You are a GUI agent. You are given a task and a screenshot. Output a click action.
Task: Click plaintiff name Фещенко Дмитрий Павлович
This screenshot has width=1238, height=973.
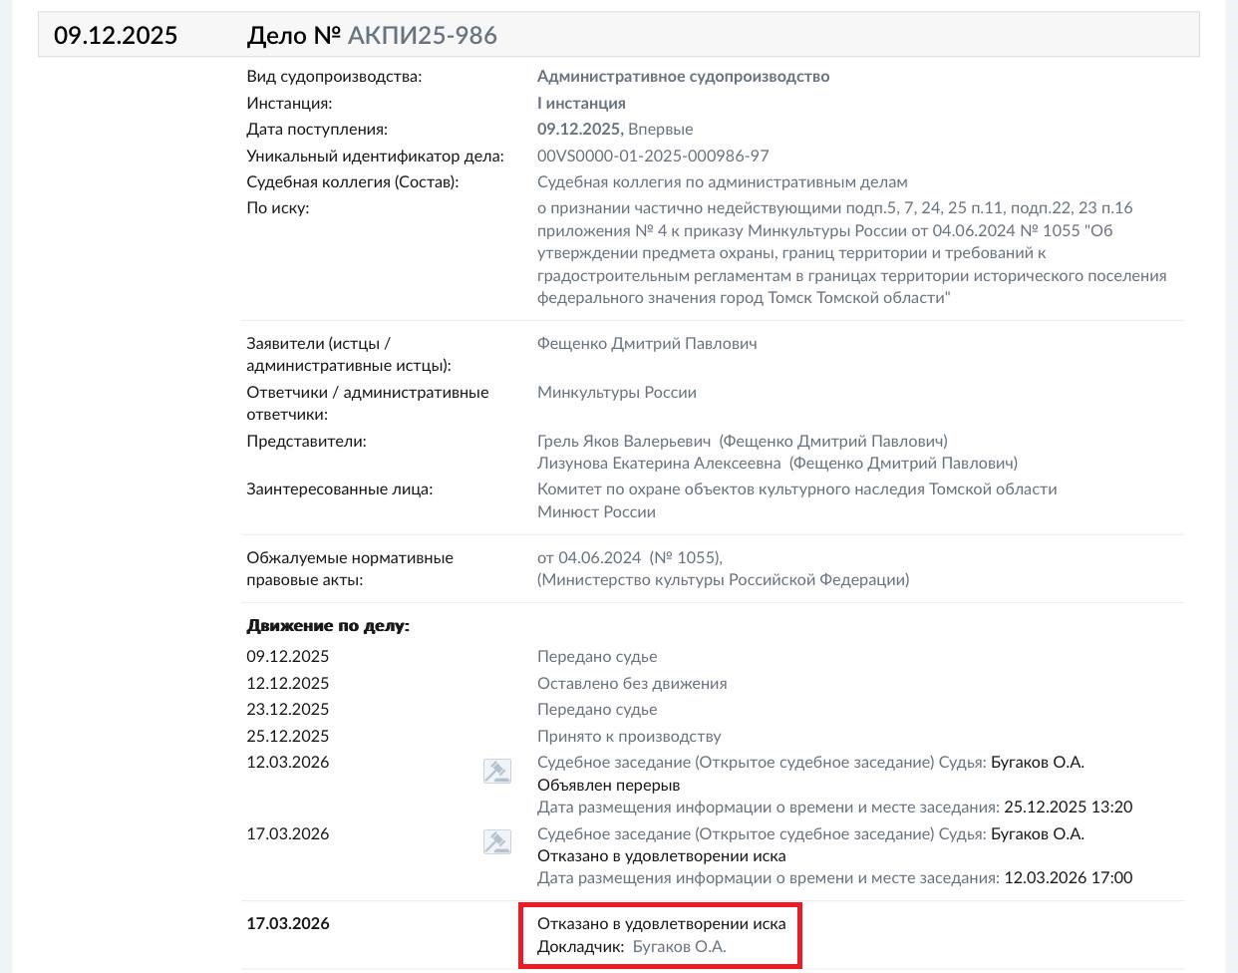[x=647, y=344]
